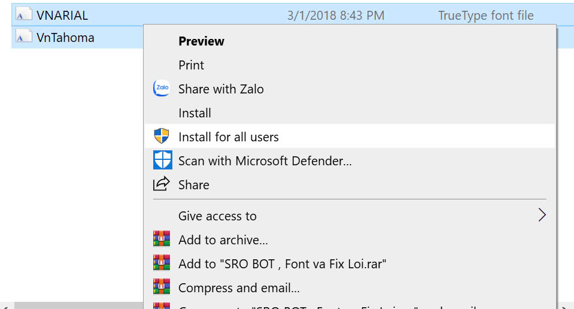Click WinRAR icon beside Compress and email
This screenshot has width=574, height=309.
coord(162,286)
